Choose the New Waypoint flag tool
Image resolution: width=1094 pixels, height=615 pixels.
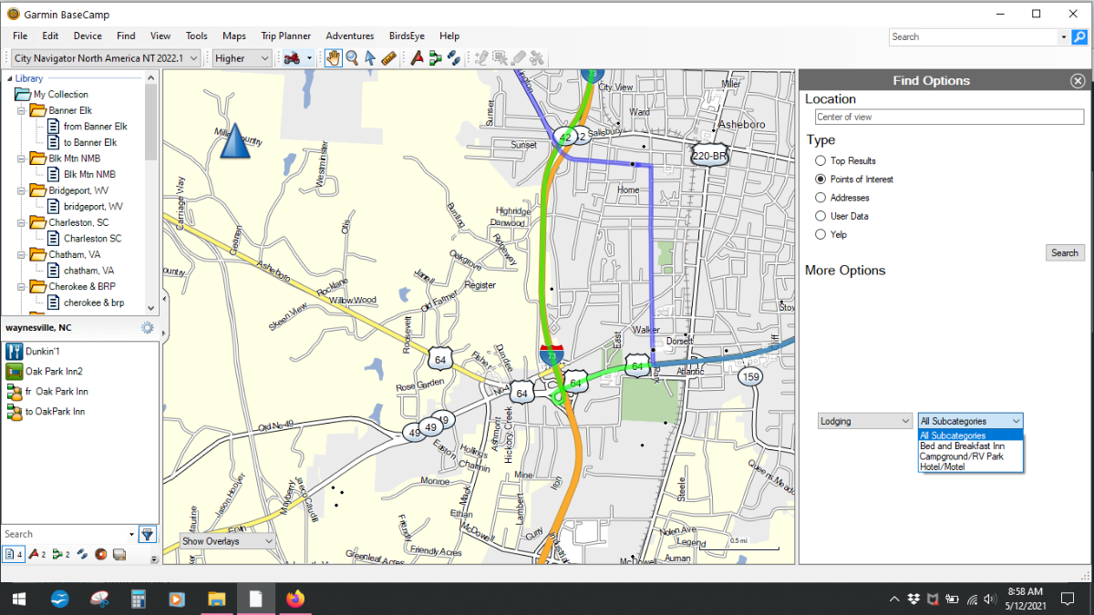[x=417, y=58]
